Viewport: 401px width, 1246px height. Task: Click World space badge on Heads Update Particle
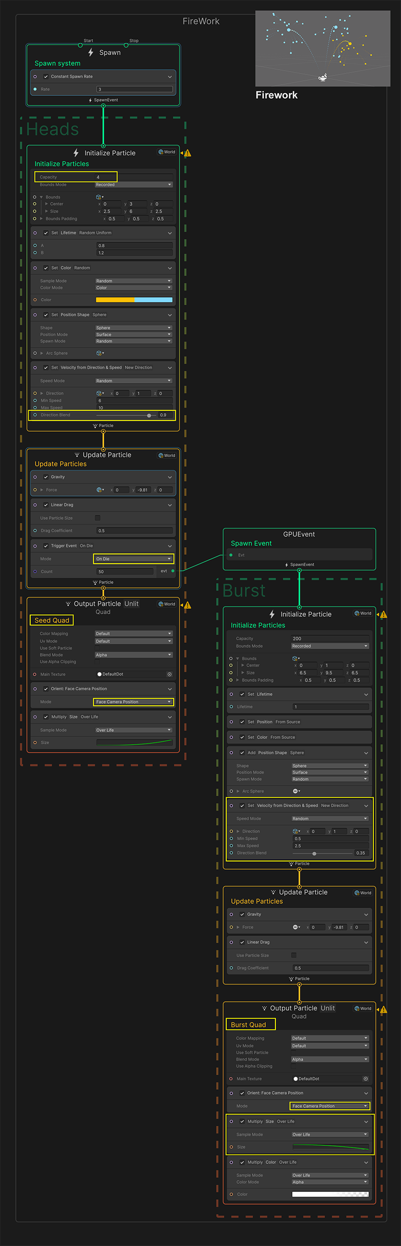pyautogui.click(x=167, y=456)
